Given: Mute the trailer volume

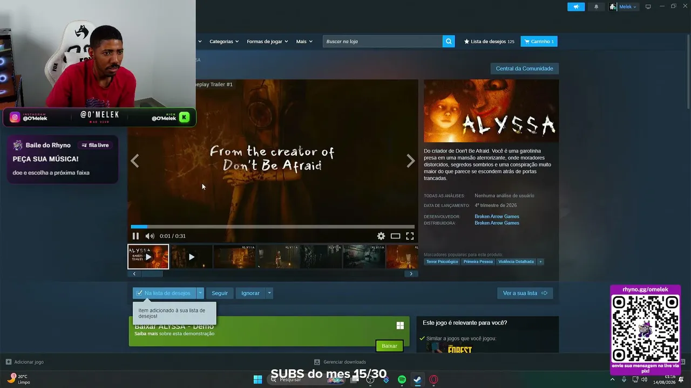Looking at the screenshot, I should tap(150, 236).
